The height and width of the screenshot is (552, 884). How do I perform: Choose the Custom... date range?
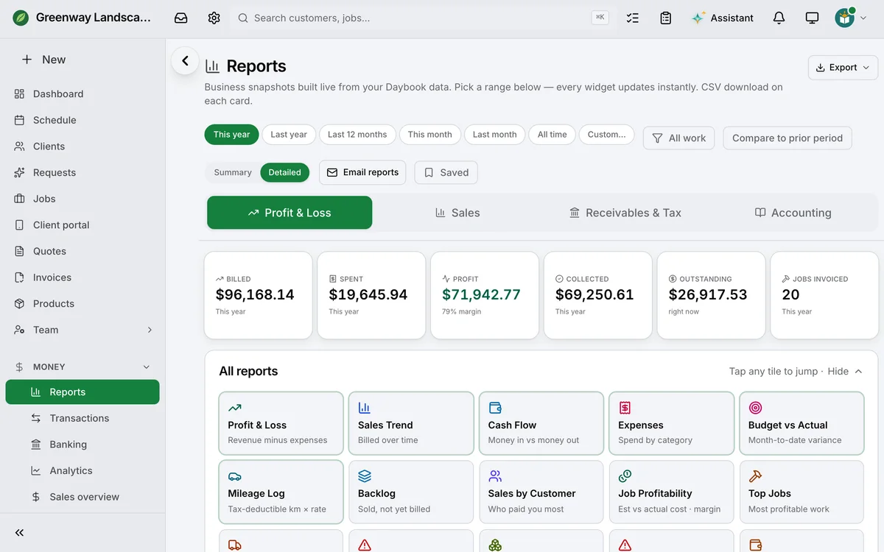tap(607, 135)
